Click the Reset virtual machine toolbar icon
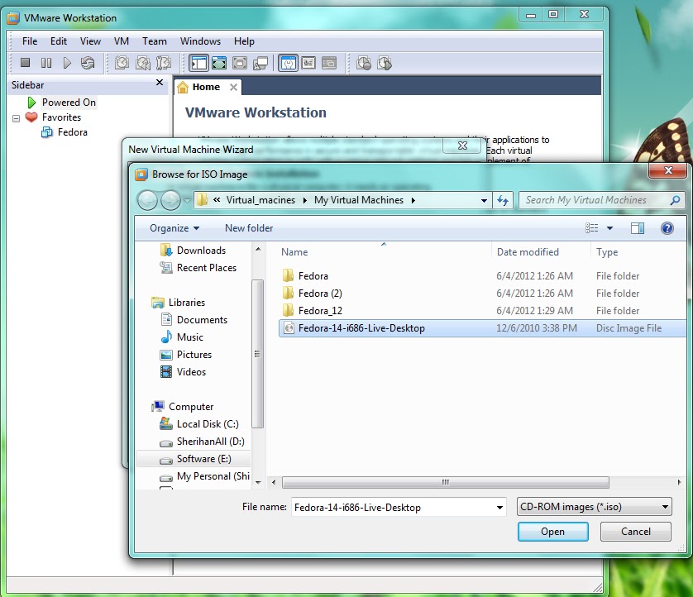The width and height of the screenshot is (693, 597). click(x=88, y=63)
